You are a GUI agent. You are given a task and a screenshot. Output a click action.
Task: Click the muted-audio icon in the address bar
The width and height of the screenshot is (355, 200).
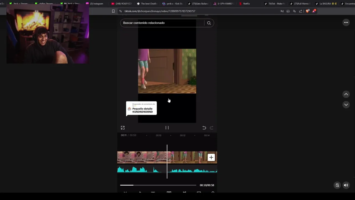[282, 11]
